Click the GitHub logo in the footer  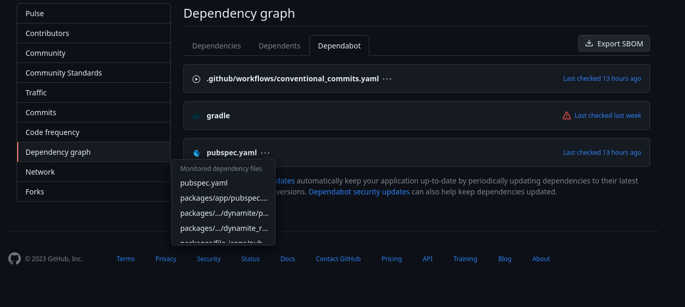pyautogui.click(x=14, y=258)
